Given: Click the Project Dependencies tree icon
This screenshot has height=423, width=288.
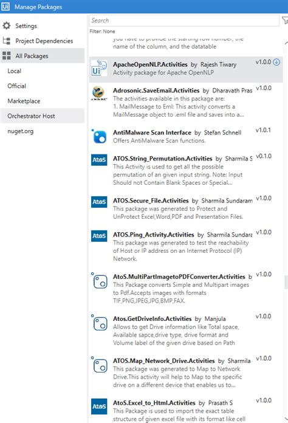Looking at the screenshot, I should [7, 41].
